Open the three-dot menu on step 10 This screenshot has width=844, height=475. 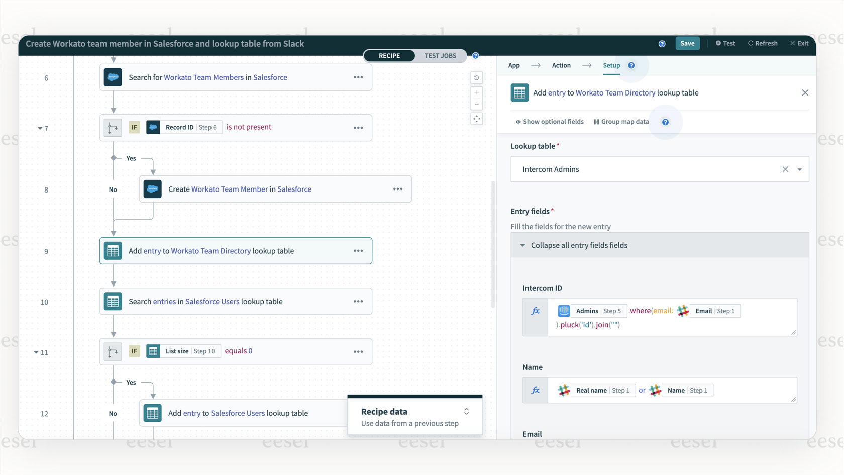pos(358,301)
